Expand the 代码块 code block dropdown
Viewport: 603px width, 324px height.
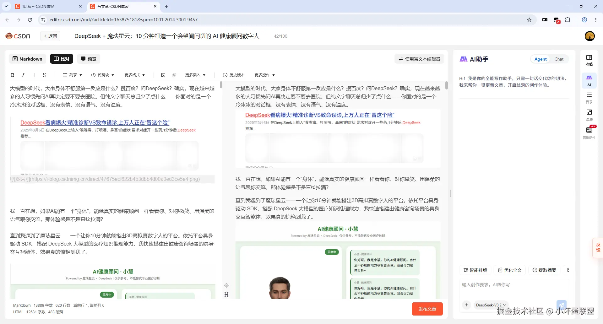coord(102,75)
